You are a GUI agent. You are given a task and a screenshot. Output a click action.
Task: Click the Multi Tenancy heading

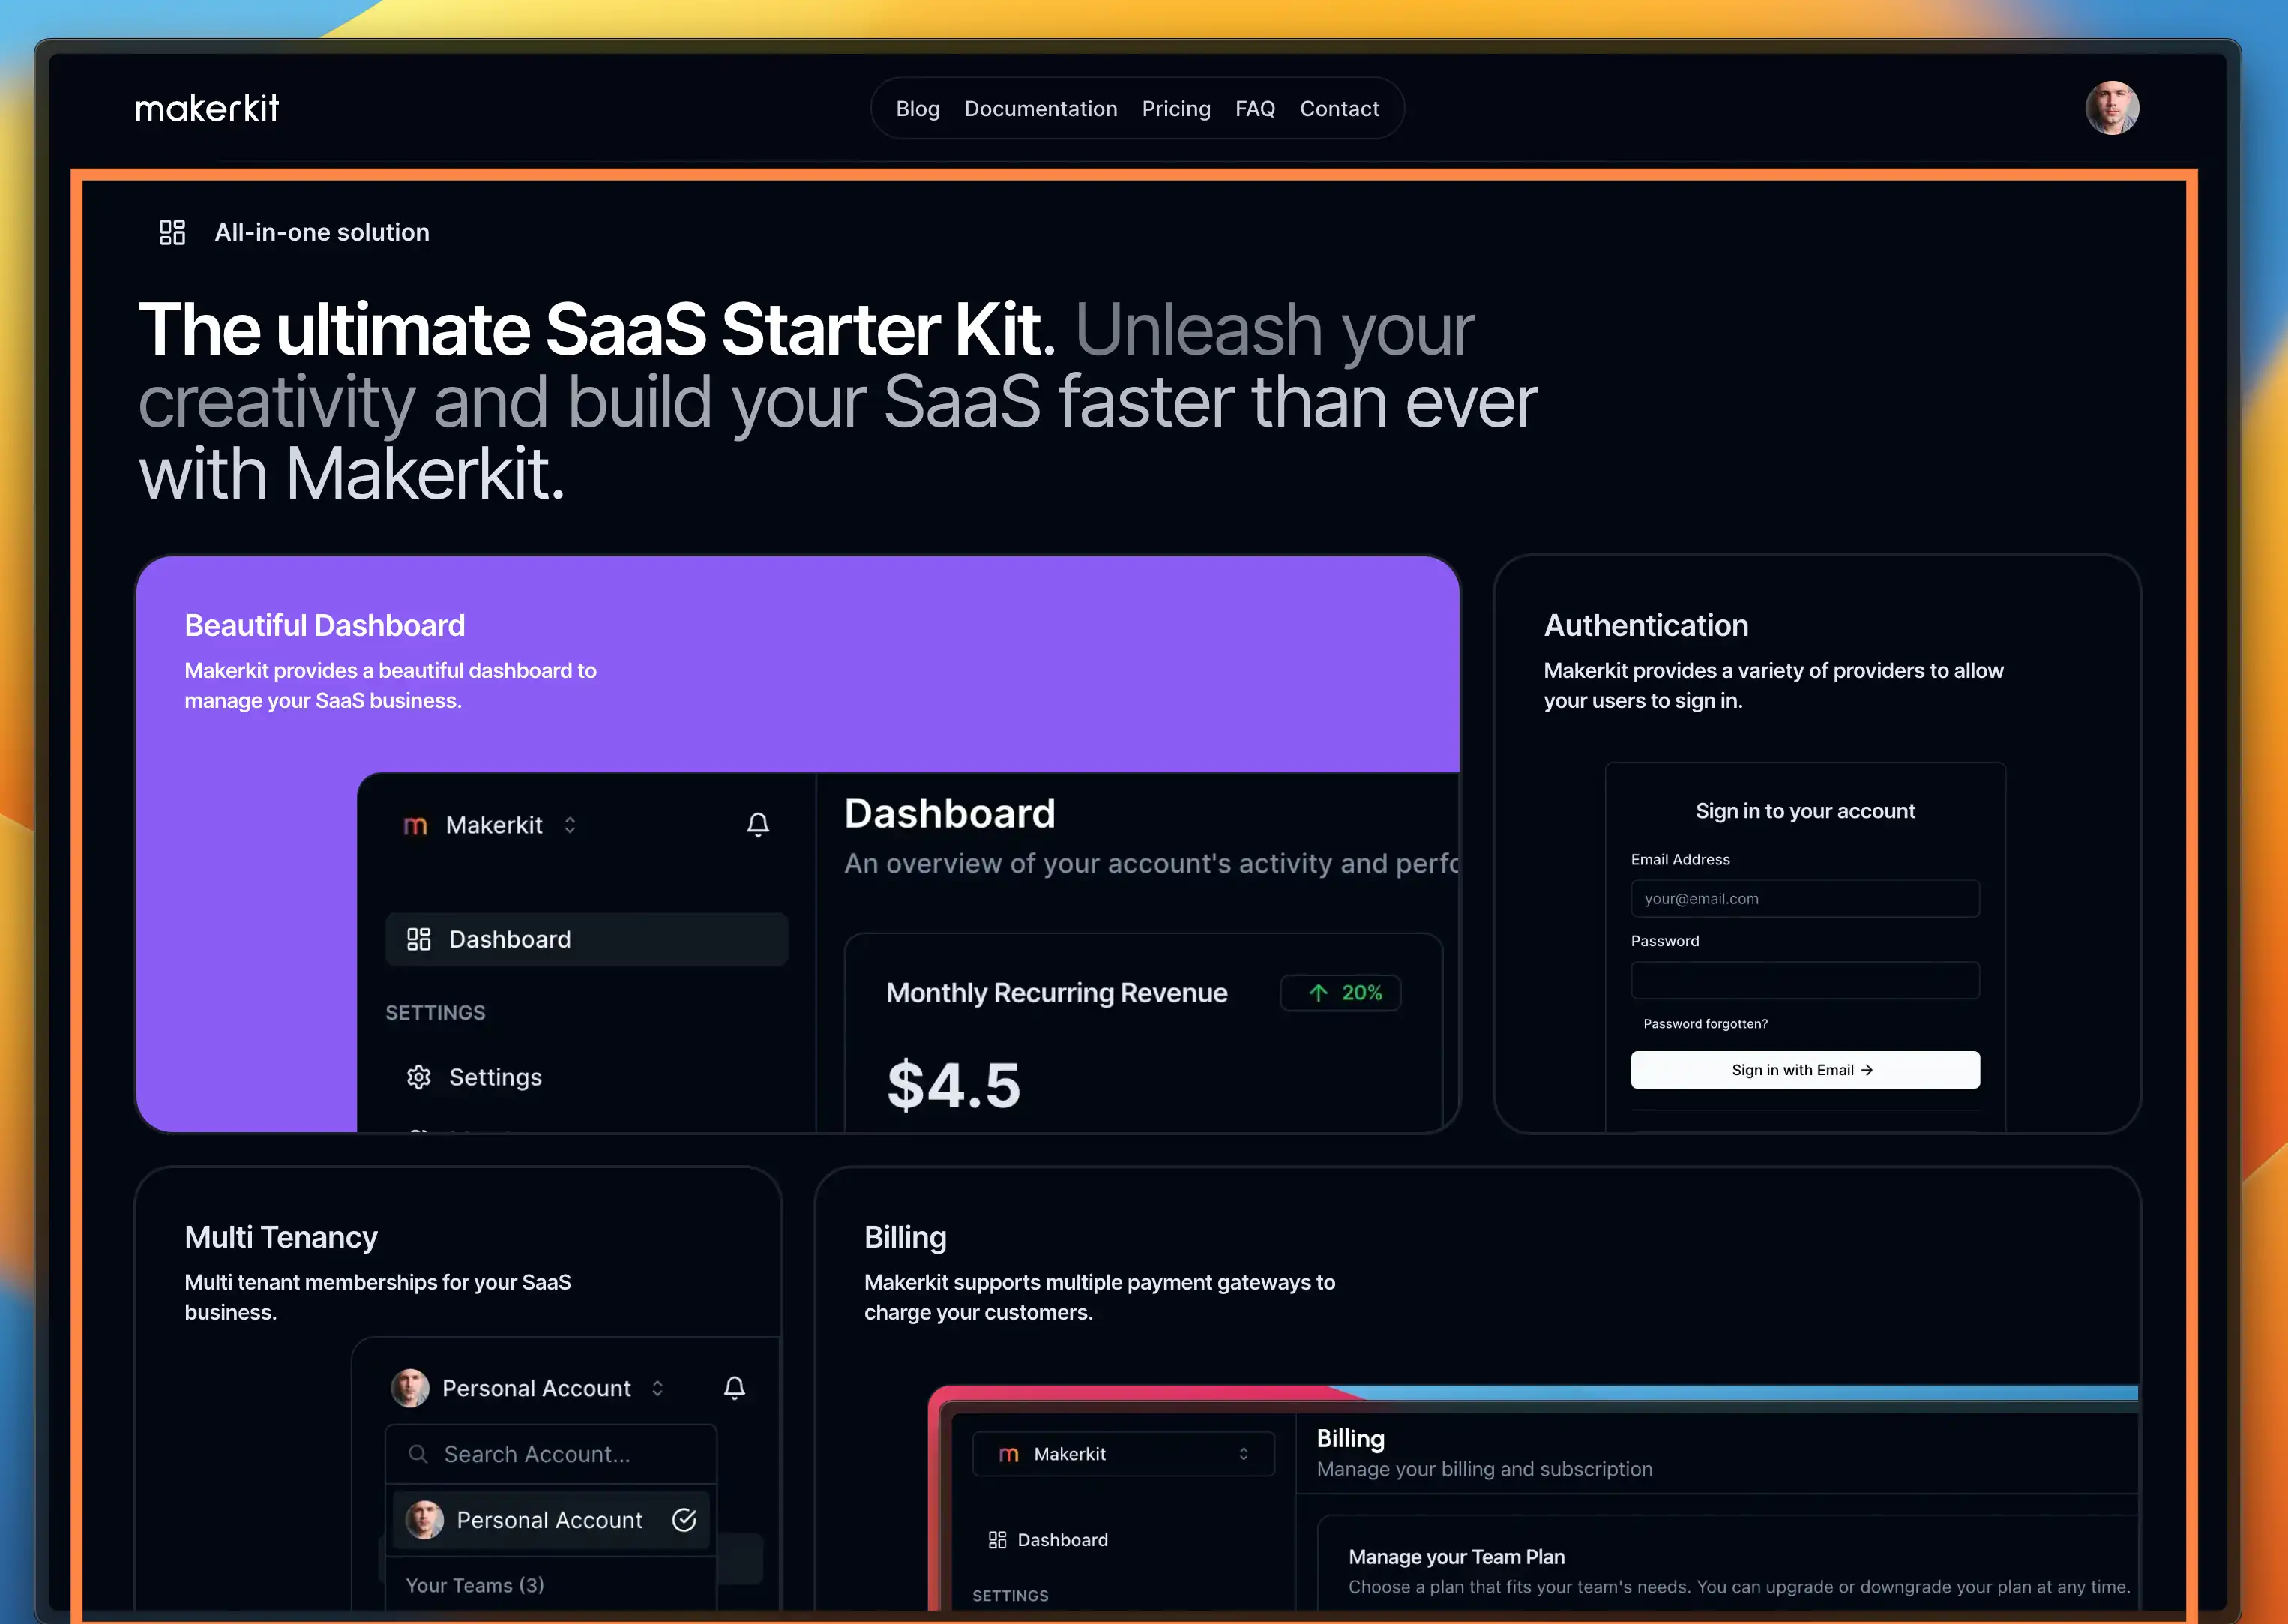click(281, 1237)
